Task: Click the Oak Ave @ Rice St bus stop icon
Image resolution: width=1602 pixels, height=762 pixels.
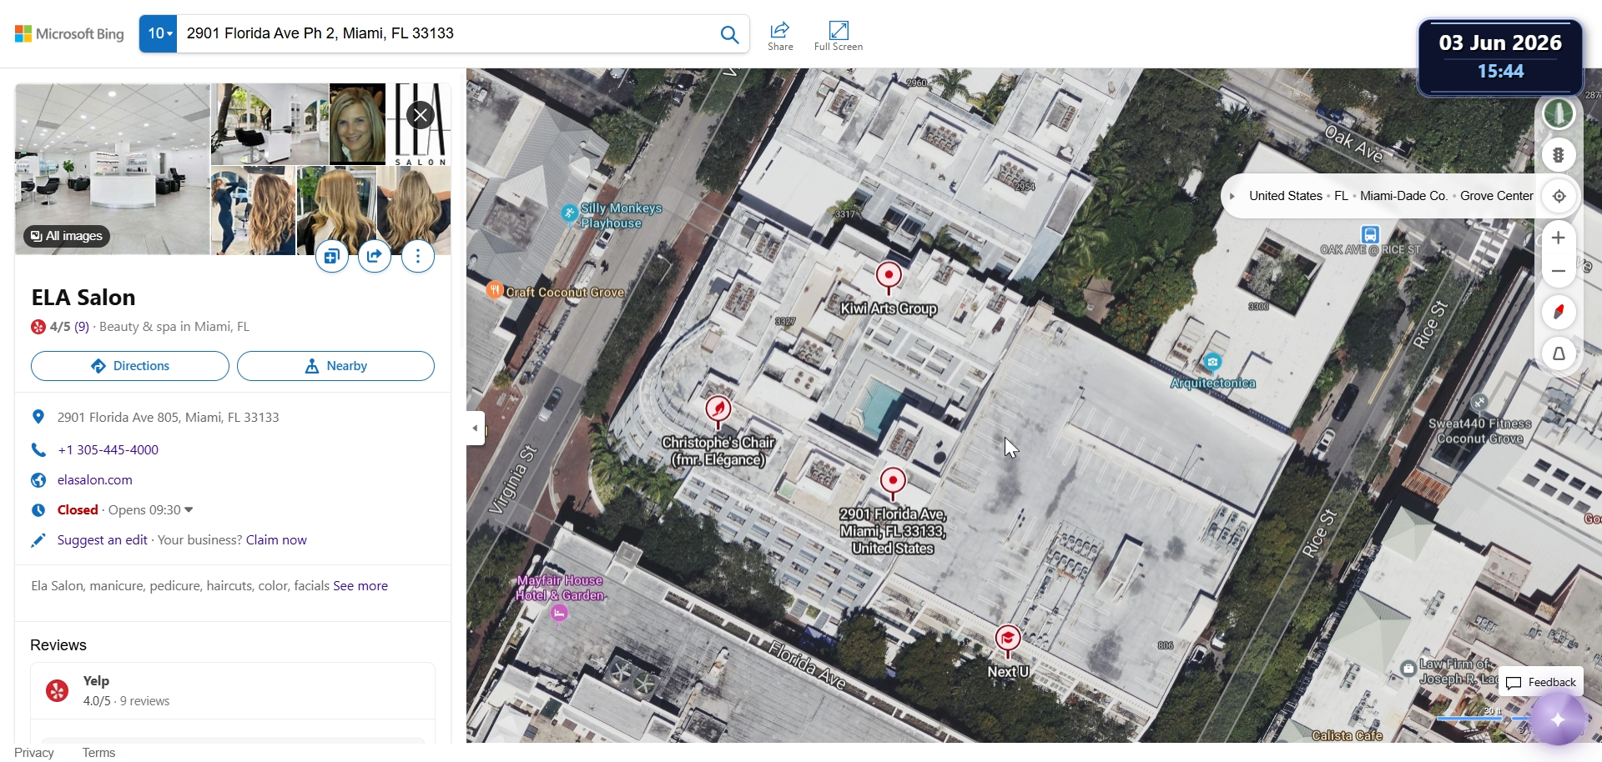Action: [x=1370, y=234]
